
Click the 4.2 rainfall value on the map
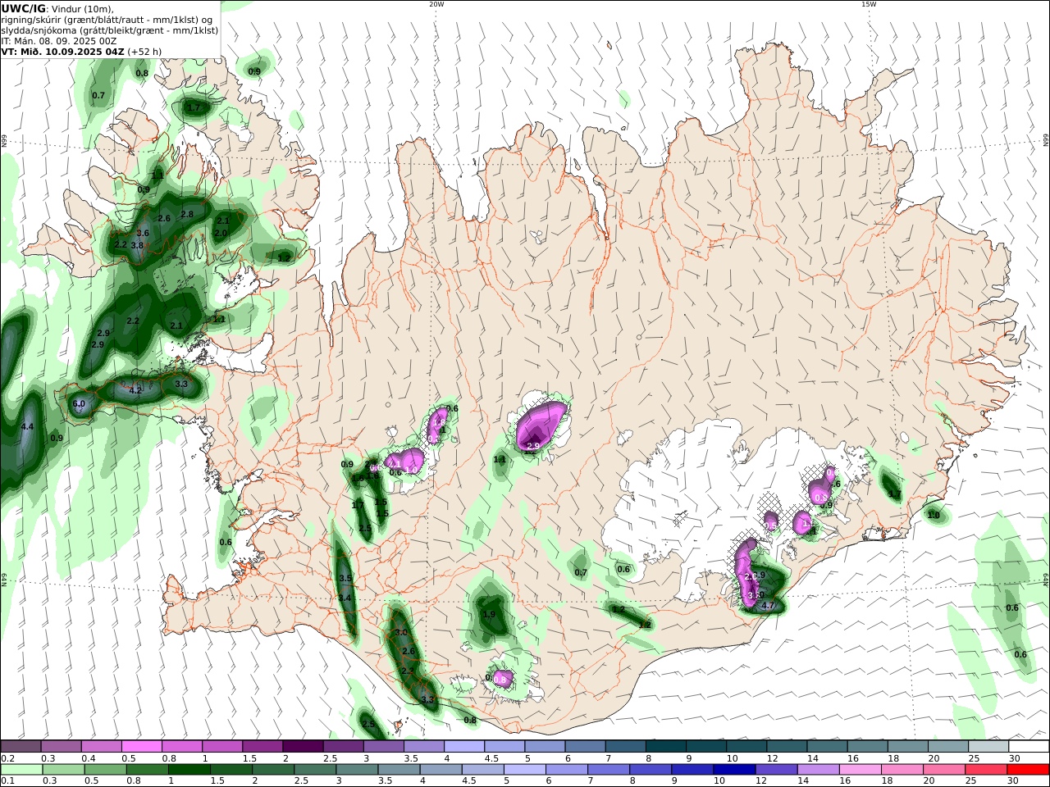coord(136,390)
